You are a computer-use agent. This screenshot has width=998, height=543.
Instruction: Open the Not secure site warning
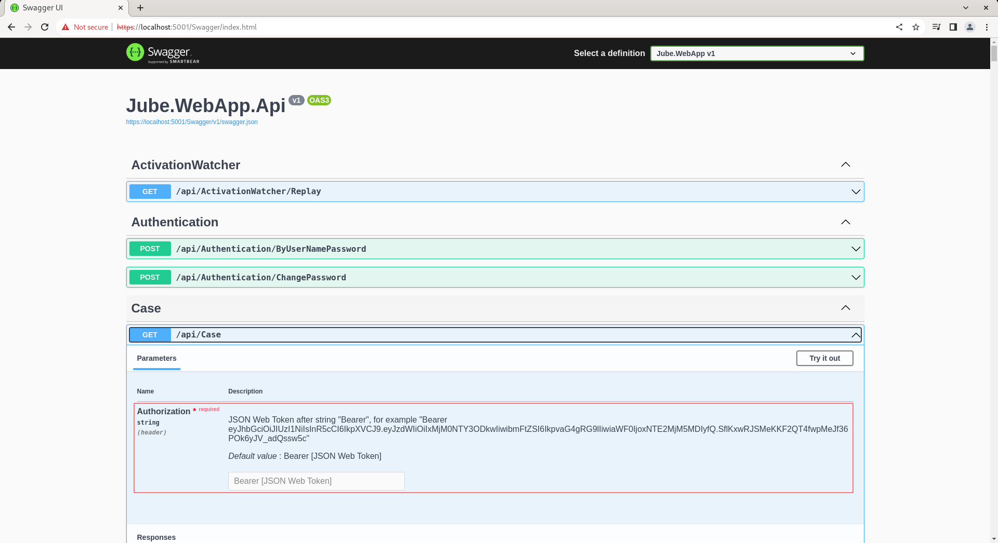pos(85,27)
